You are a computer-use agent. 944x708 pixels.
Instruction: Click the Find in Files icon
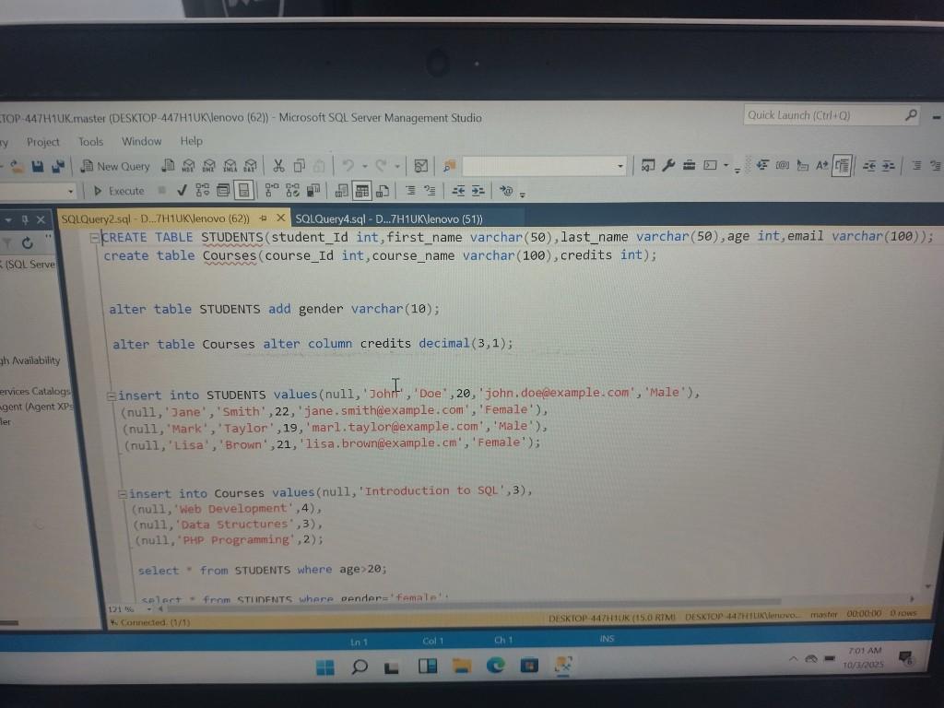449,166
